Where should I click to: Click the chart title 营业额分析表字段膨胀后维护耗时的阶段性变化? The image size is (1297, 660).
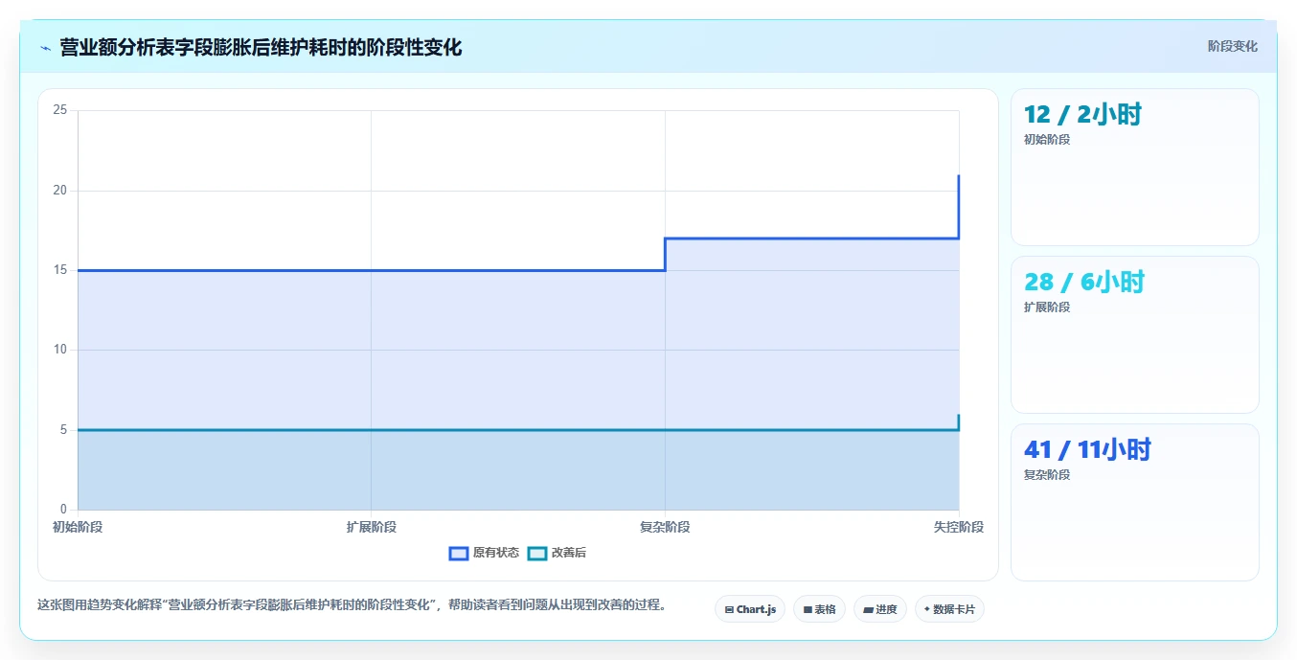pyautogui.click(x=261, y=48)
